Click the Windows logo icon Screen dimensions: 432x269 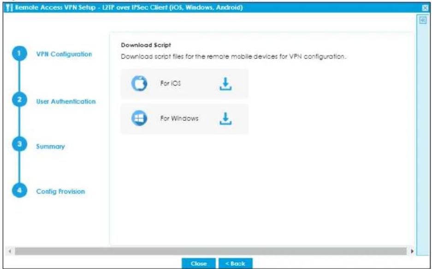pos(139,119)
